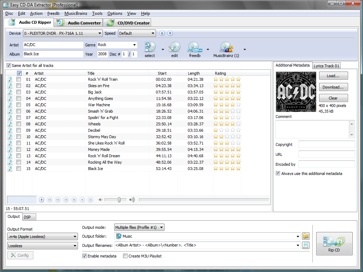Browse for output folder icon
Screen dimensions: 363x272
306,236
